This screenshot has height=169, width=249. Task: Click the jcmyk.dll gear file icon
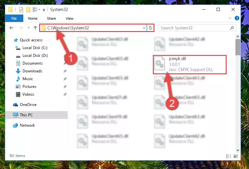(x=160, y=63)
